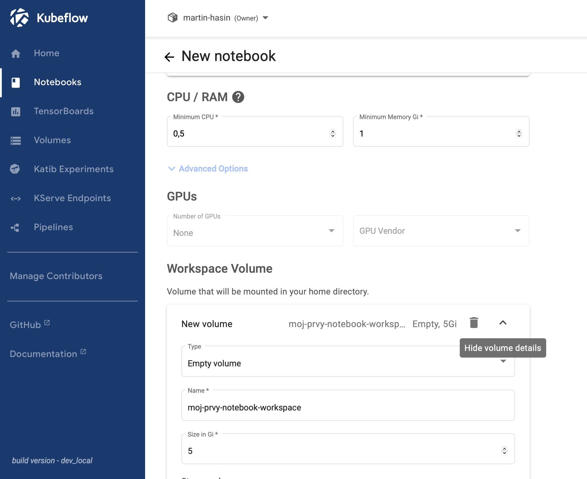
Task: Click the Pipelines icon in sidebar
Action: pyautogui.click(x=15, y=227)
